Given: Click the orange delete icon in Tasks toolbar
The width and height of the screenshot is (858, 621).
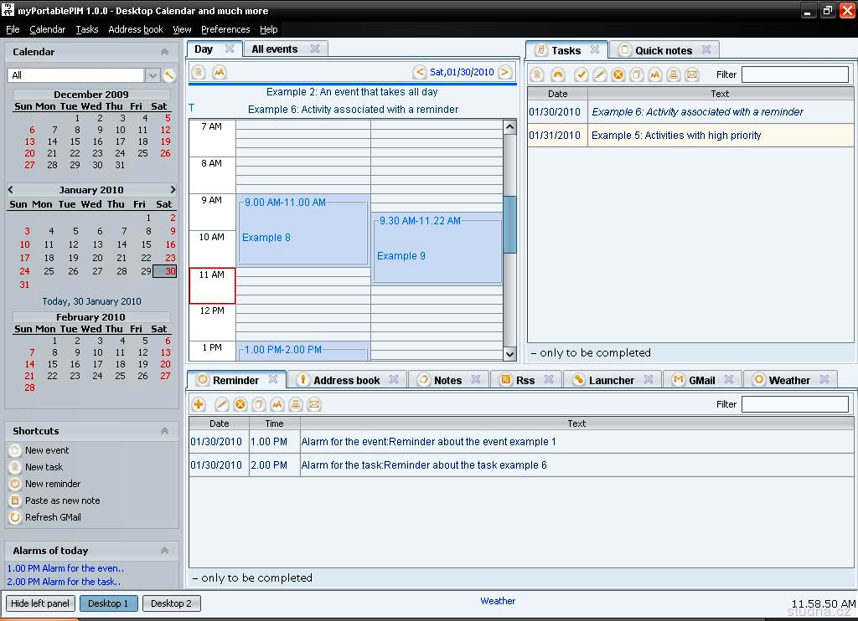Looking at the screenshot, I should coord(618,74).
